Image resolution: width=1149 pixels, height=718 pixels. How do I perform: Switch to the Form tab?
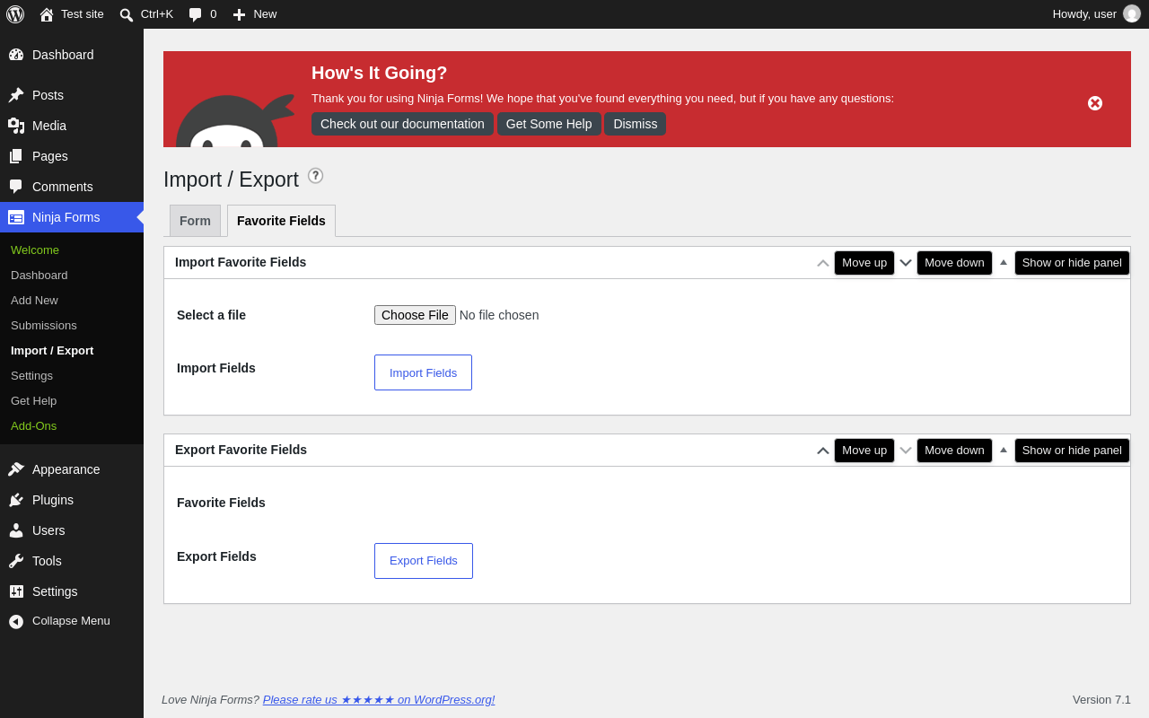[x=195, y=221]
